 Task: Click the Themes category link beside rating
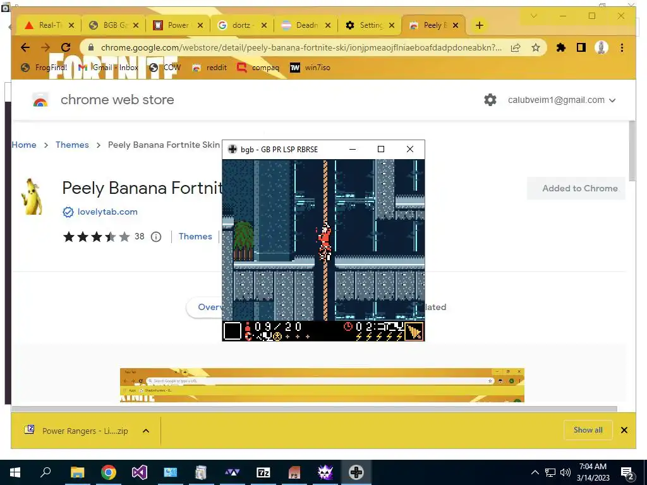tap(195, 236)
